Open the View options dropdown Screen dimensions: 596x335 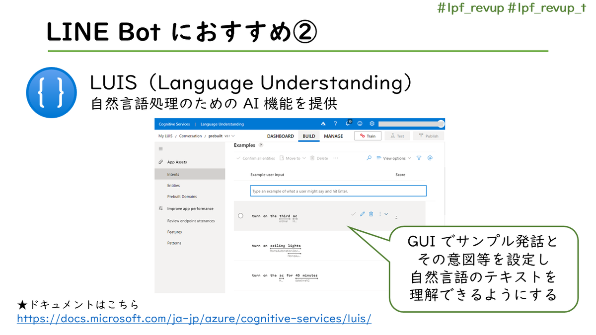(394, 158)
